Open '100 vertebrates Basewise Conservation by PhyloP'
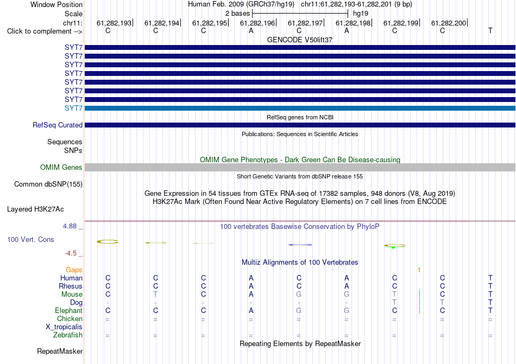Image resolution: width=516 pixels, height=364 pixels. pos(300,226)
